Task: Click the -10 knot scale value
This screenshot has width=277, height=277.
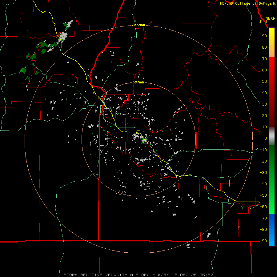Action: click(263, 150)
